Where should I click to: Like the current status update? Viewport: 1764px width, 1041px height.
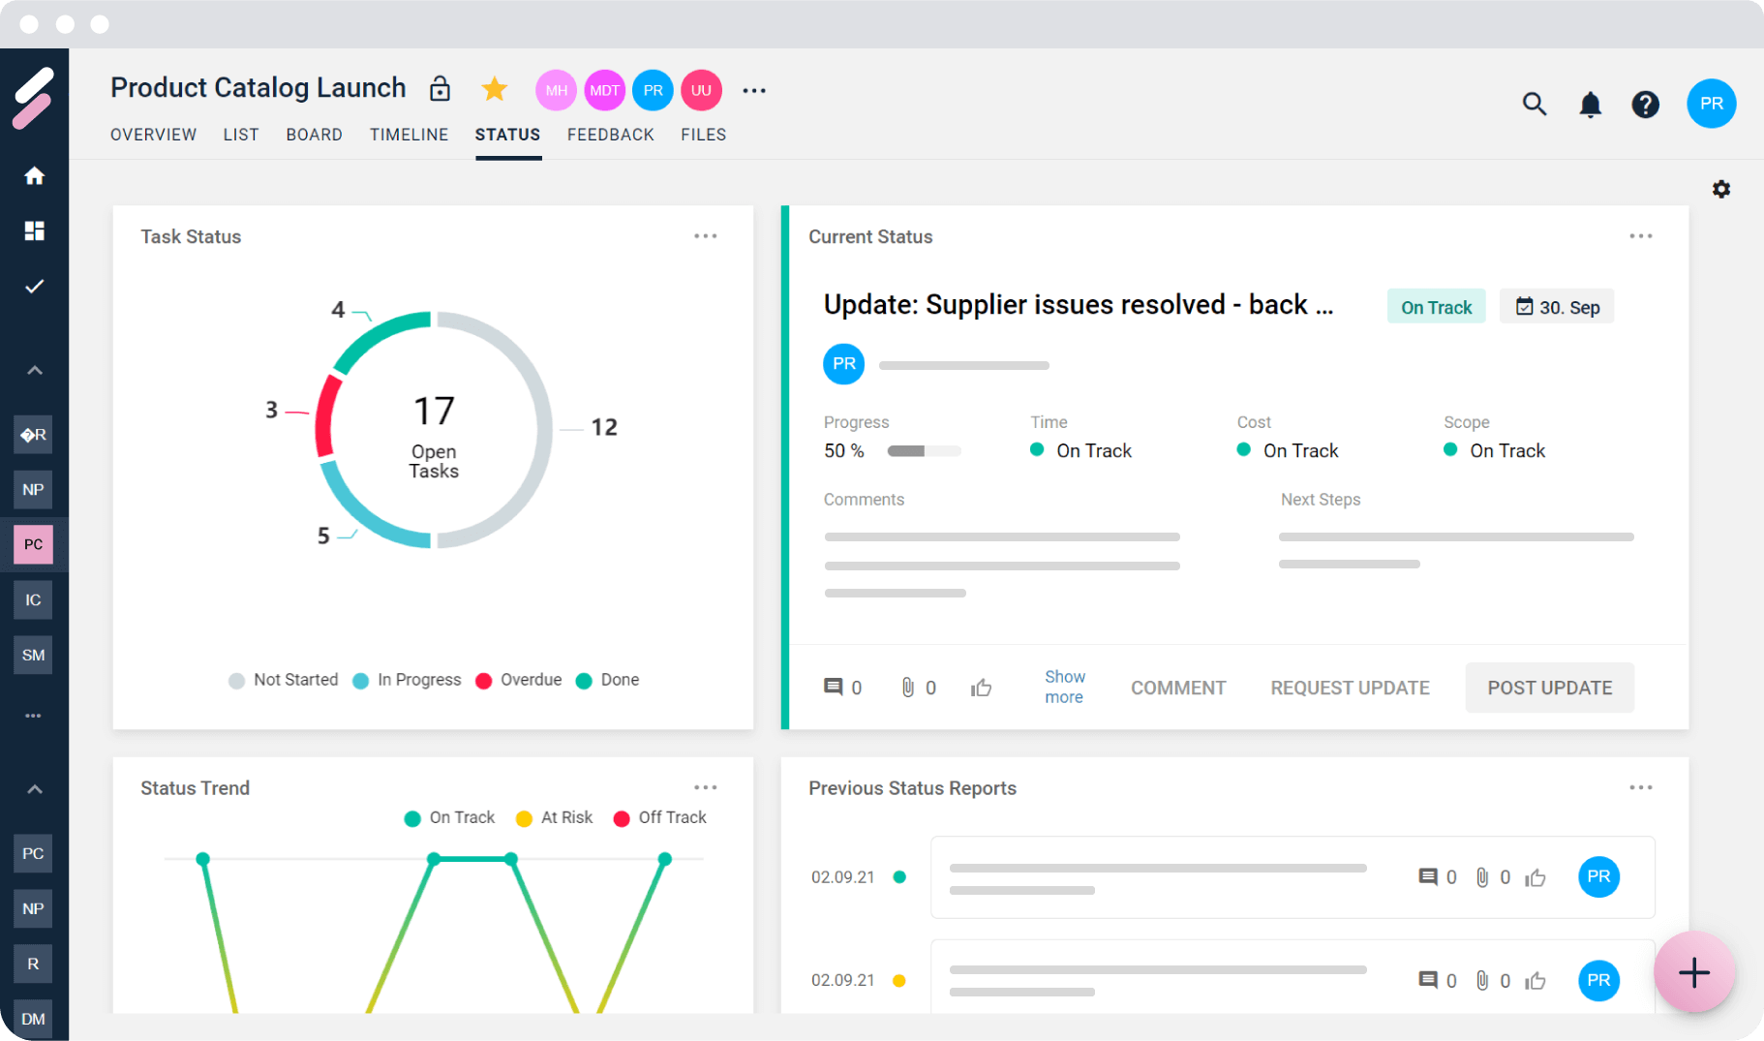981,688
